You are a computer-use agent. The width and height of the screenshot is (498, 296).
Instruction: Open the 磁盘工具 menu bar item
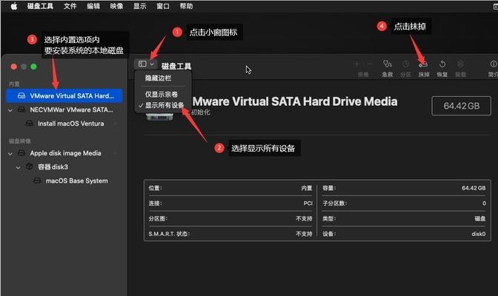[40, 6]
